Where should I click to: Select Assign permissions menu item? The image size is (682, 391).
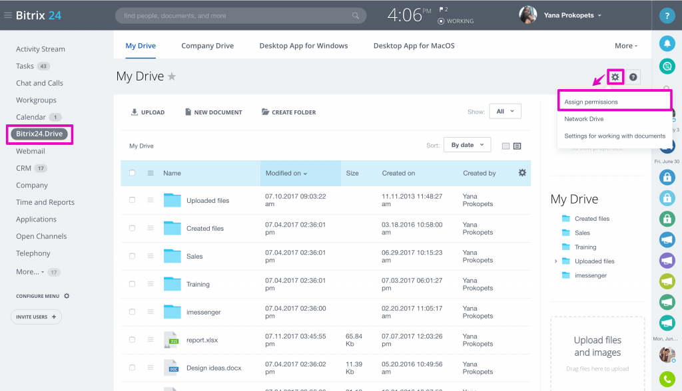[x=615, y=102]
